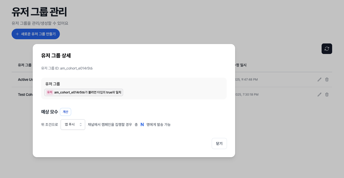Refresh the user group list

point(327,49)
